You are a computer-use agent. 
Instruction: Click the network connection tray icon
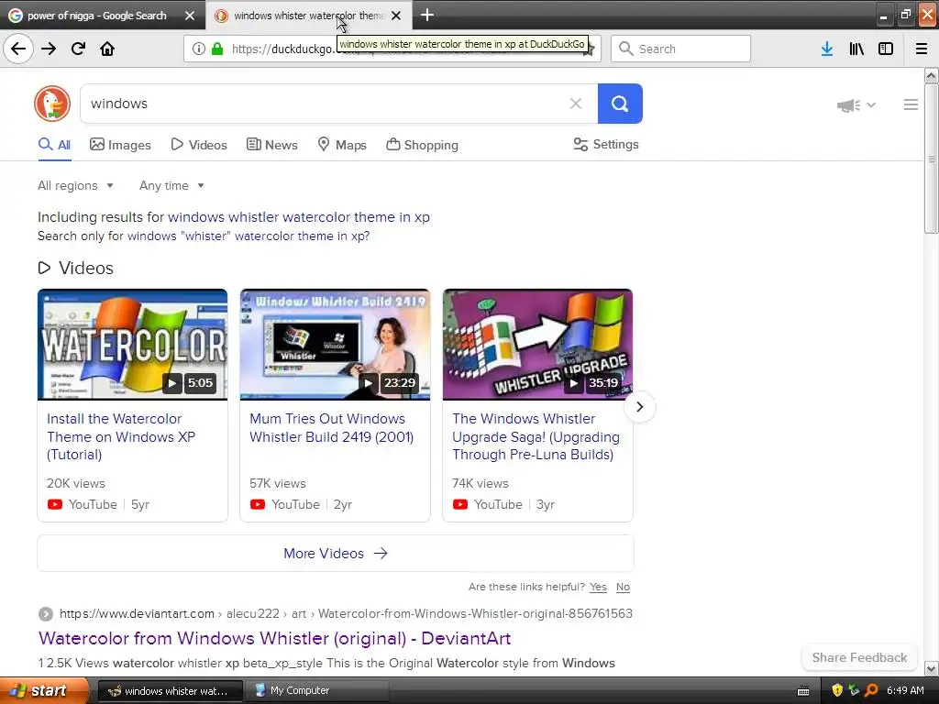pyautogui.click(x=854, y=690)
